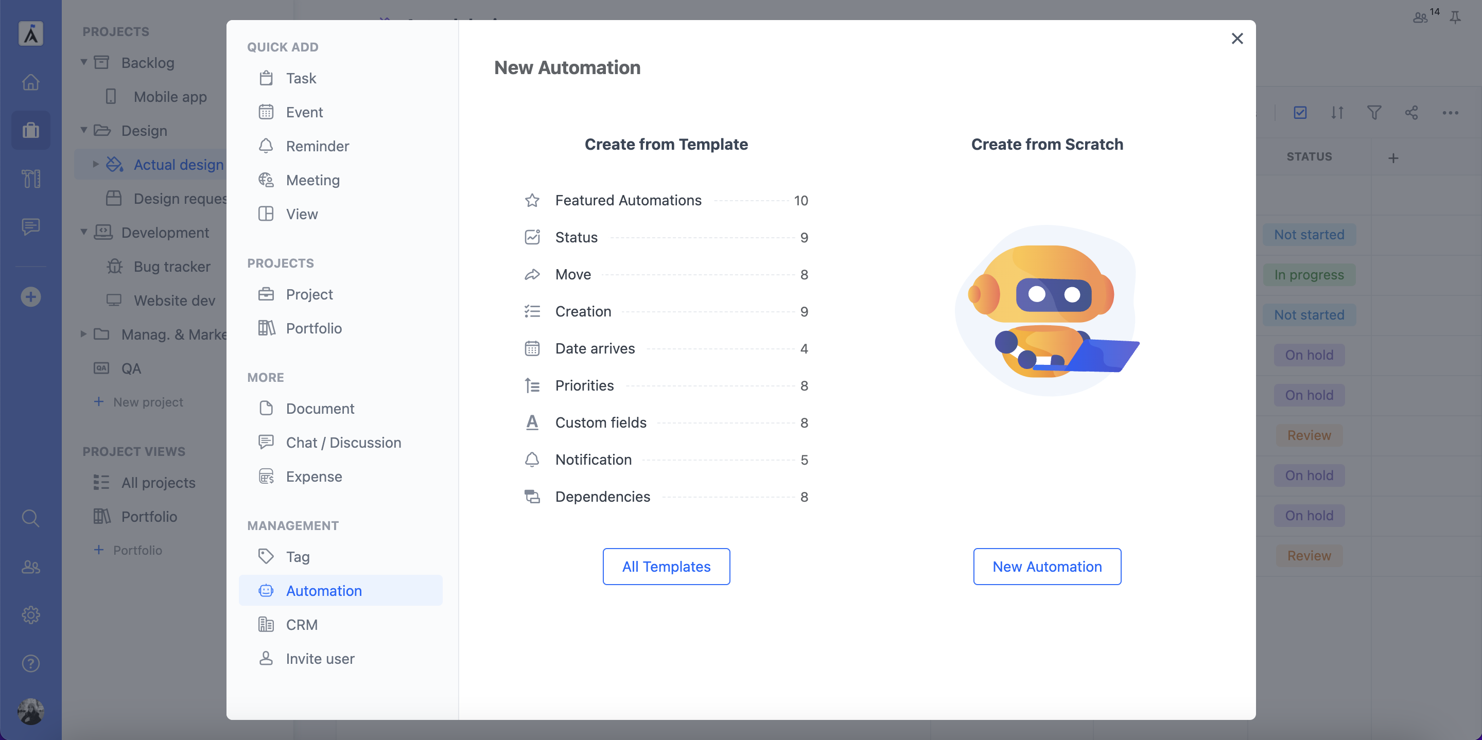
Task: Open the people/team icon in left rail
Action: click(x=30, y=567)
